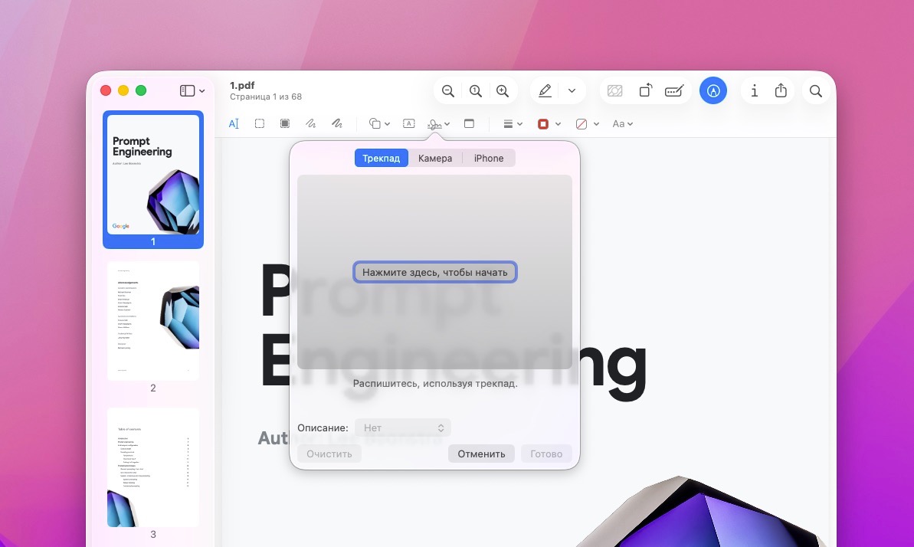This screenshot has width=914, height=547.
Task: Open the text style Aa menu
Action: click(623, 123)
